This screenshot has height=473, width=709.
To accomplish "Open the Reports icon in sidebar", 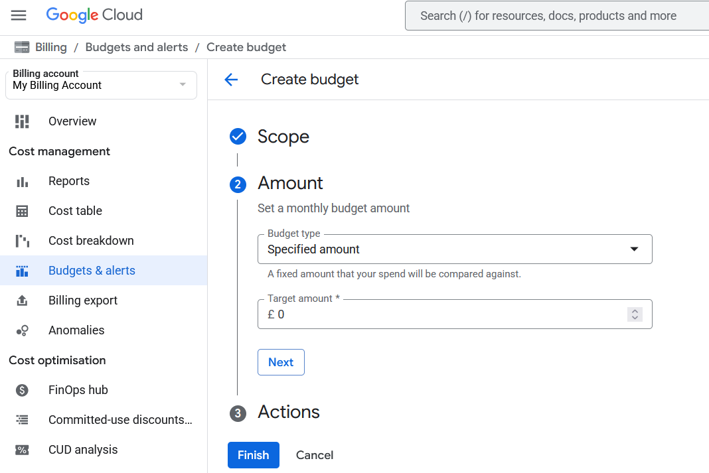I will [23, 180].
